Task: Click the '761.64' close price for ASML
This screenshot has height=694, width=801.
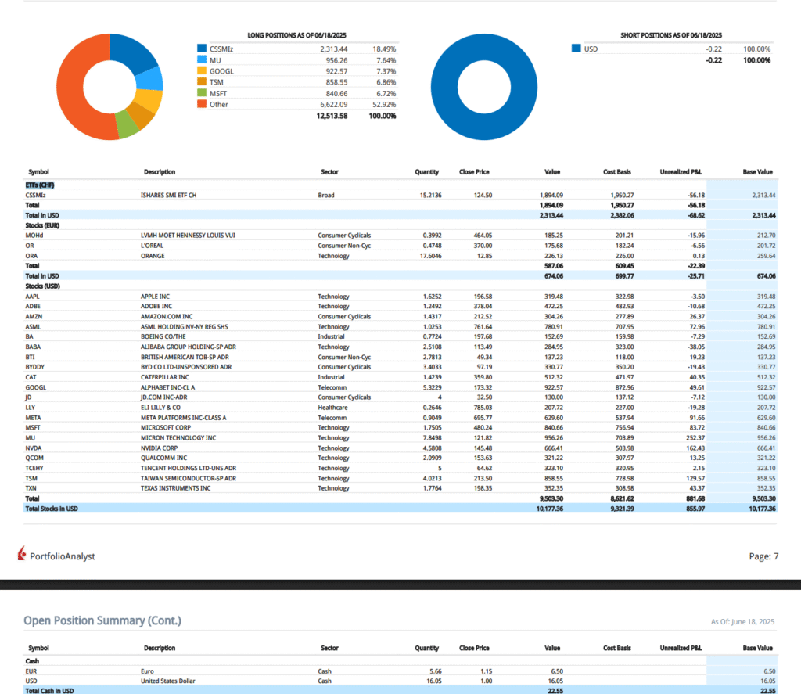Action: coord(483,326)
